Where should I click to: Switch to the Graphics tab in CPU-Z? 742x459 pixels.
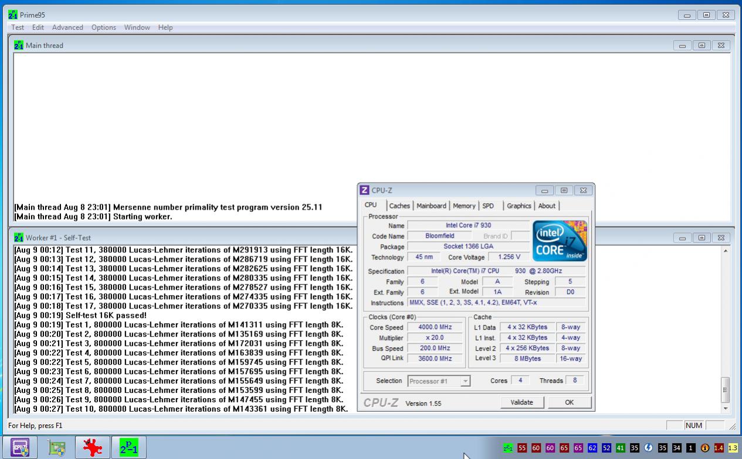click(x=519, y=205)
